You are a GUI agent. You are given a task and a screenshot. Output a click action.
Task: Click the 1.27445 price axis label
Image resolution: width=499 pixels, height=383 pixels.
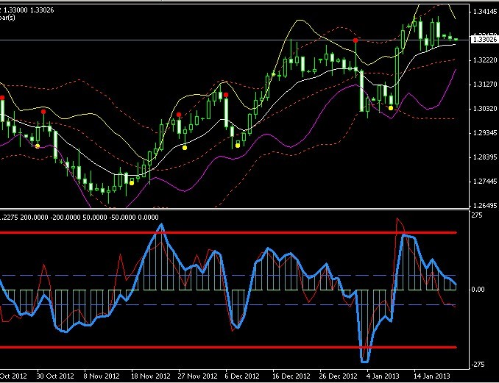[x=485, y=182]
